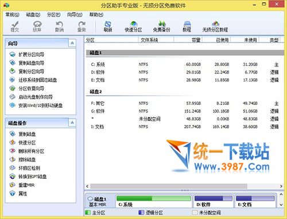Choose 擦除磁盘 in disk operations

tap(22, 159)
